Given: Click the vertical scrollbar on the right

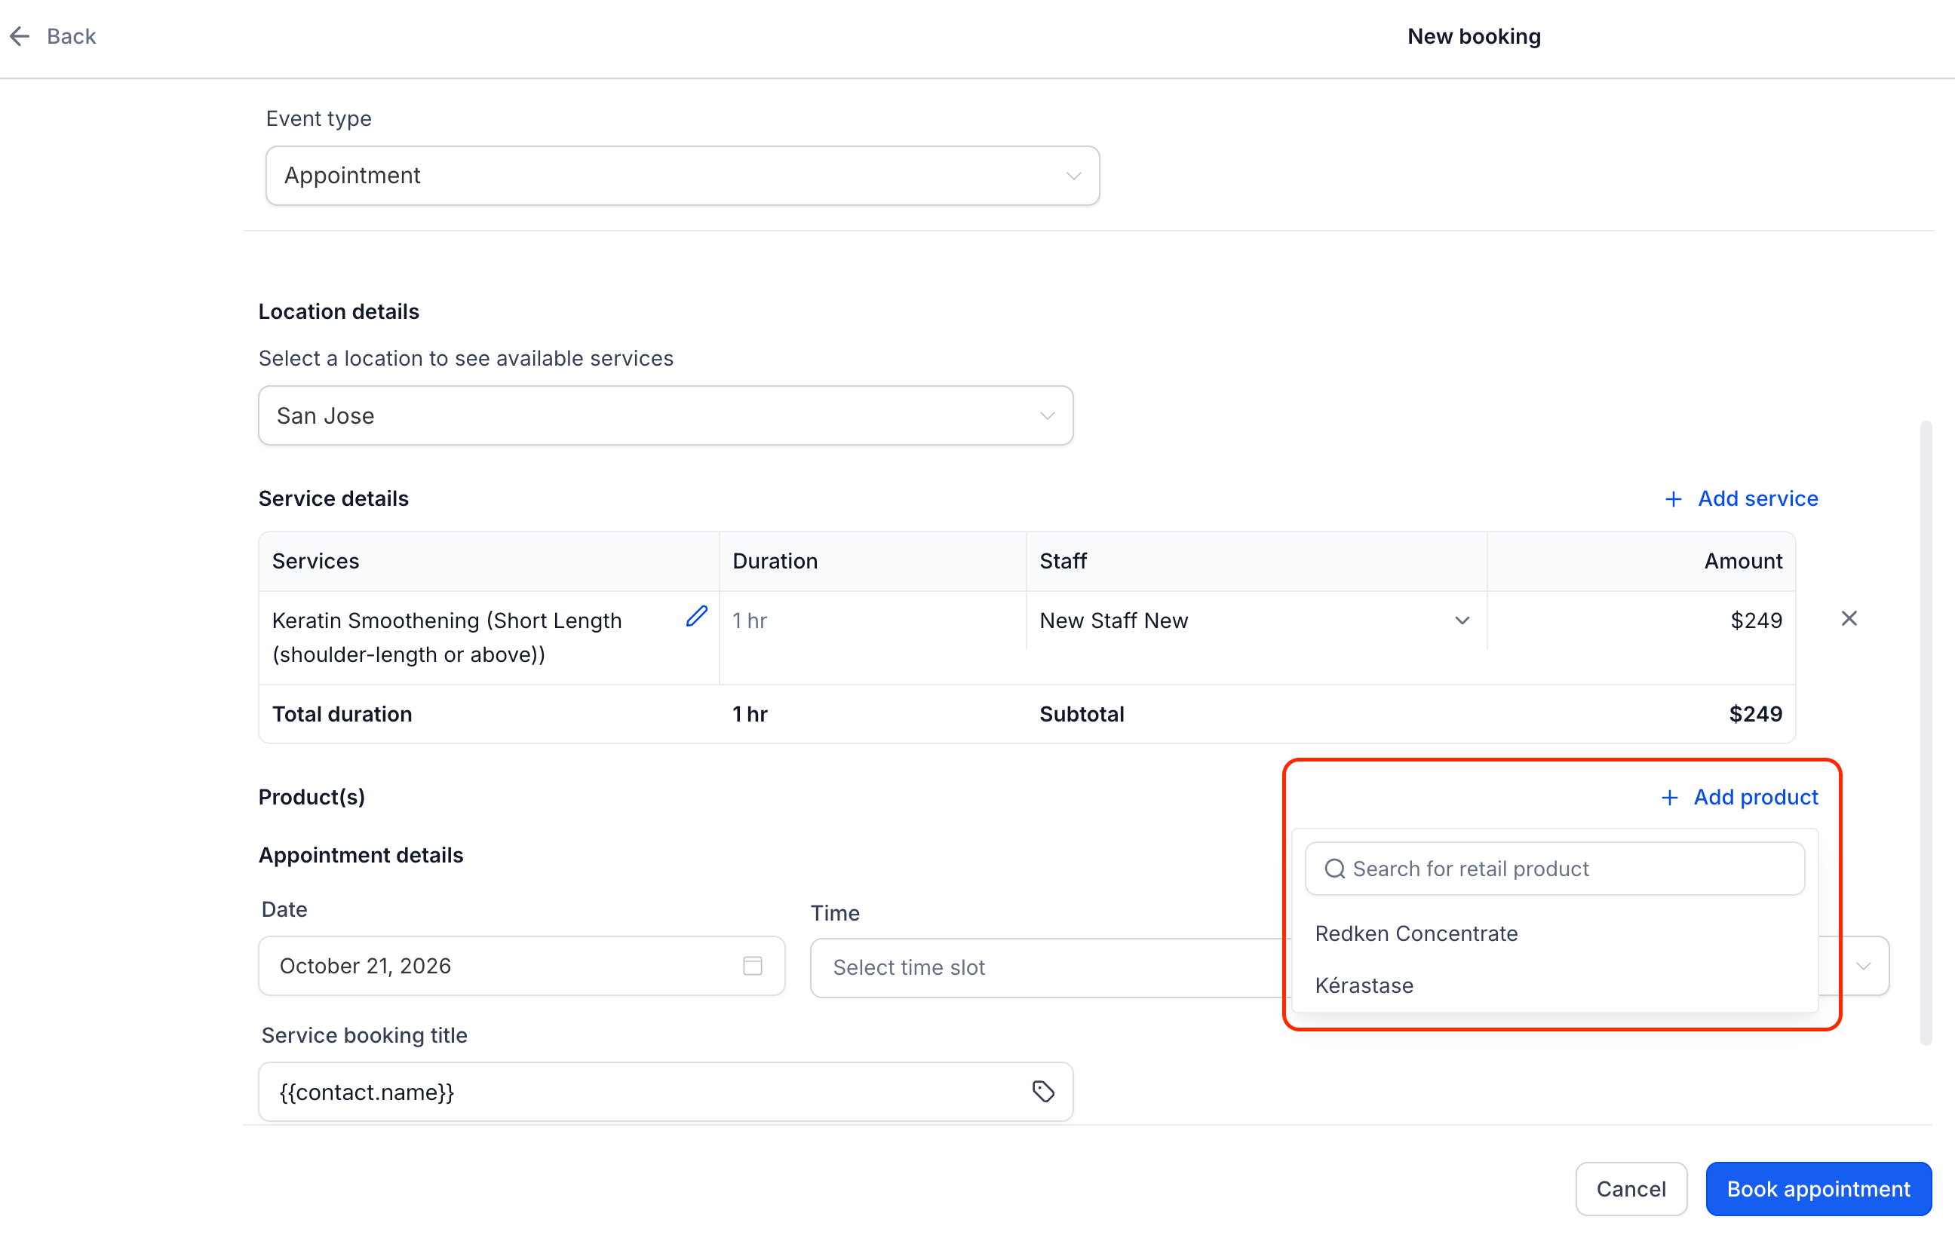Looking at the screenshot, I should (1925, 733).
